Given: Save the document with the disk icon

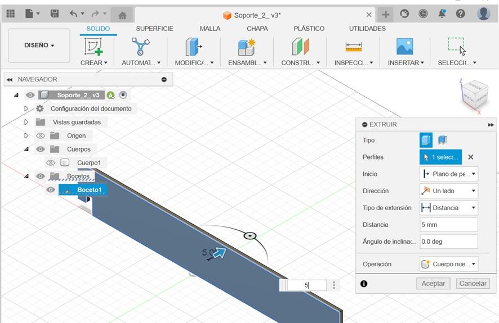Looking at the screenshot, I should pyautogui.click(x=55, y=13).
